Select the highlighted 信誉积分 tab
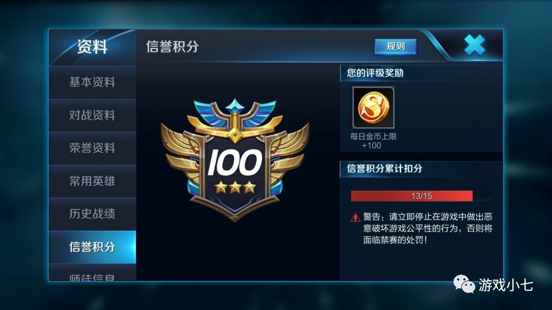The height and width of the screenshot is (310, 552). (x=92, y=247)
